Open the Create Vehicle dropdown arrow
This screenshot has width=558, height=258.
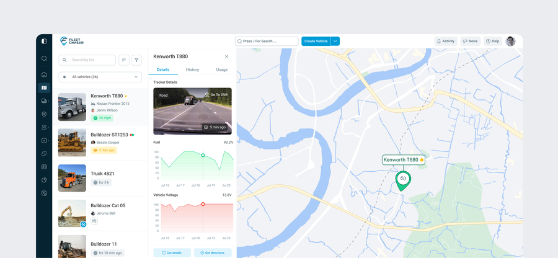335,42
